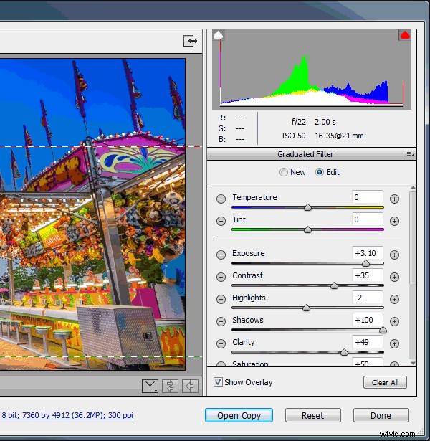Click the before/after preview Y icon
The image size is (430, 441).
pyautogui.click(x=150, y=387)
